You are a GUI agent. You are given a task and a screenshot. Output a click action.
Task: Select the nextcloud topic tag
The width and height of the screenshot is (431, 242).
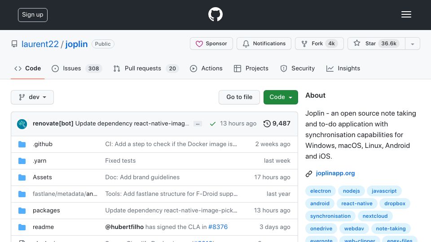pyautogui.click(x=375, y=216)
